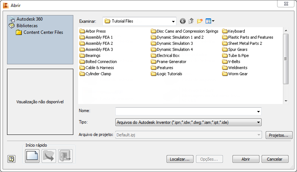Open the Arquivo de projeto dropdown
297x172 pixels.
tap(188, 135)
